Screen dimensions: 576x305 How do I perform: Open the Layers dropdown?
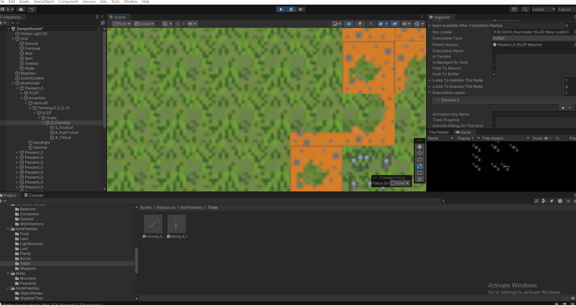tap(544, 9)
